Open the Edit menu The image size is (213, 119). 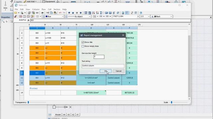(x=22, y=9)
